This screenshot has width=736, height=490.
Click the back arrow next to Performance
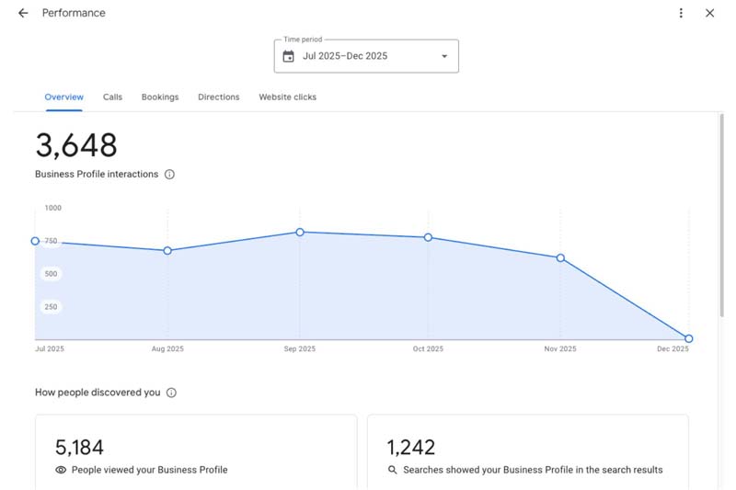click(23, 13)
